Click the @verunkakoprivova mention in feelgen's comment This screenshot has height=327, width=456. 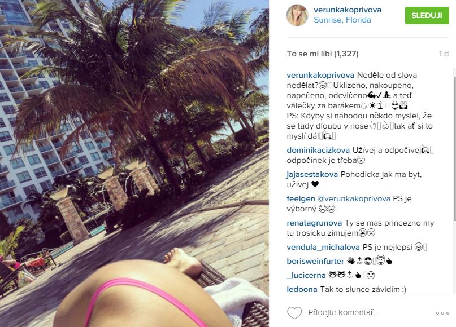click(x=354, y=199)
